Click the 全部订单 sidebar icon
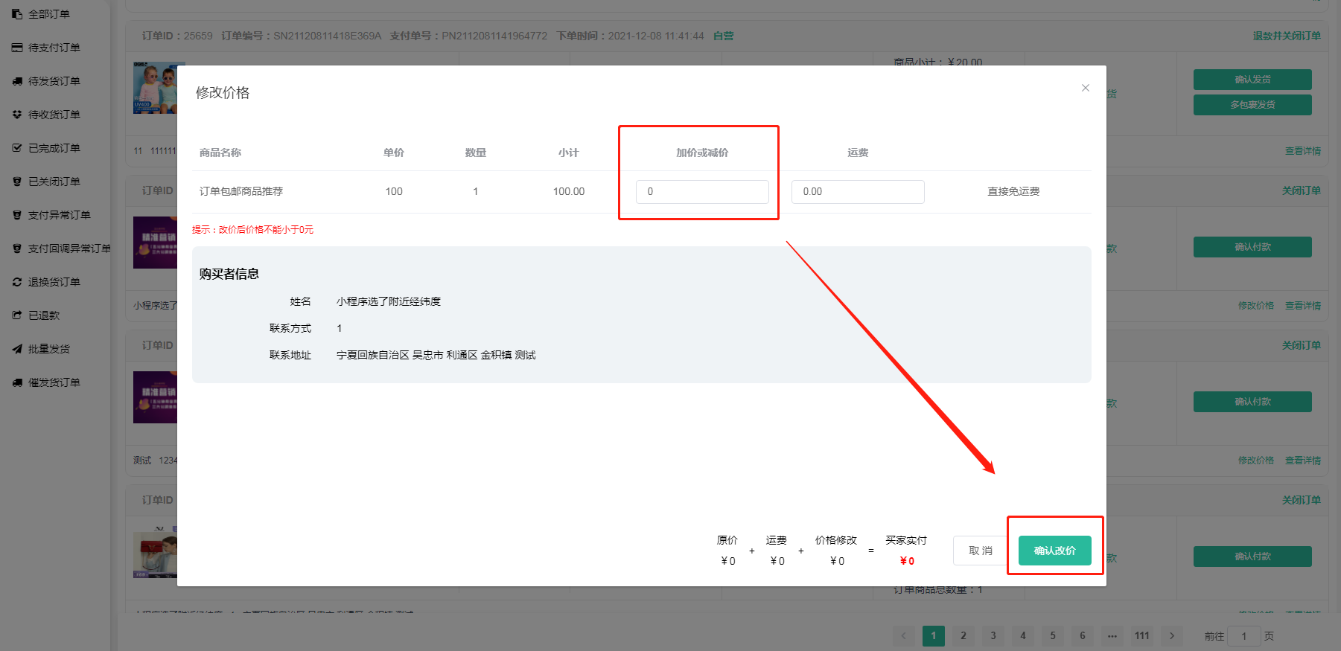This screenshot has width=1341, height=651. (x=17, y=14)
